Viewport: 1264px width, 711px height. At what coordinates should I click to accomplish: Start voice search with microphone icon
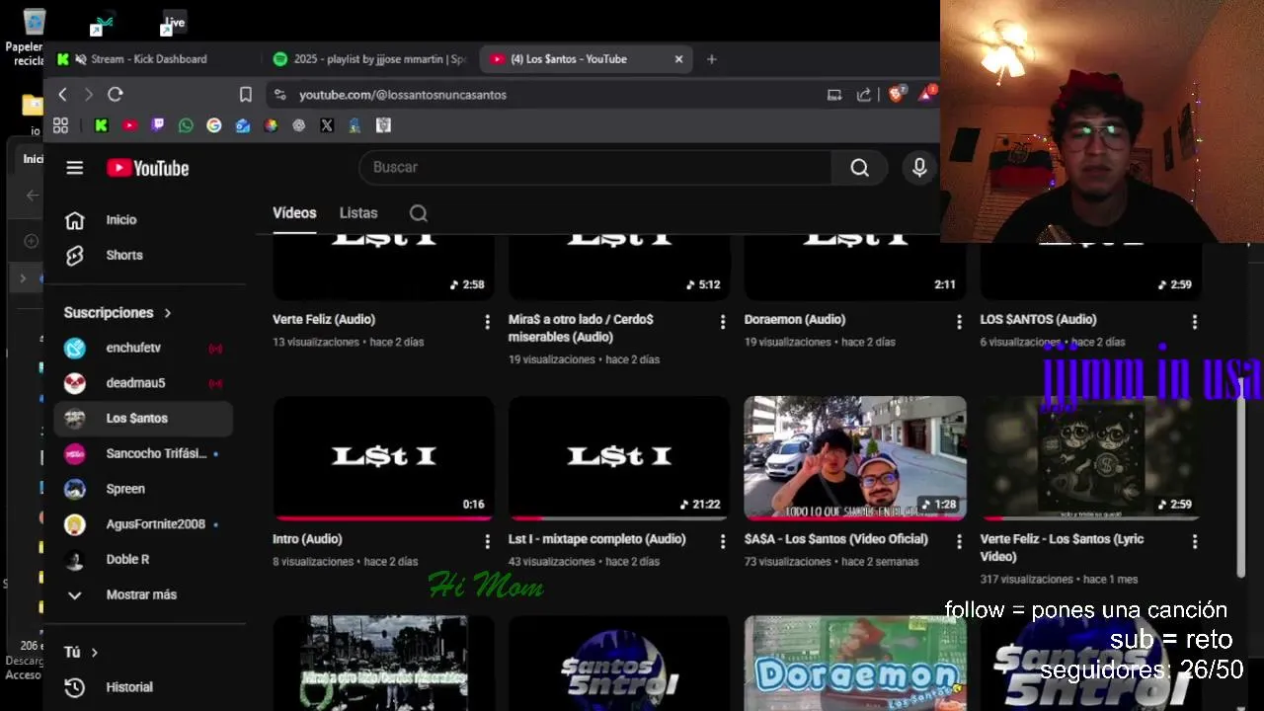pos(919,168)
